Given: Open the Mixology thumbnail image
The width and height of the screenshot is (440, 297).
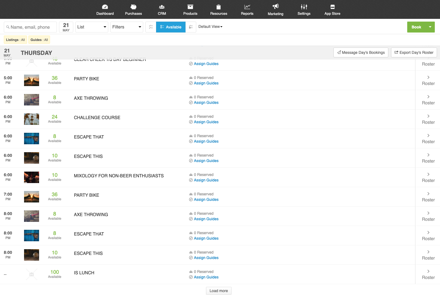Looking at the screenshot, I should 31,177.
